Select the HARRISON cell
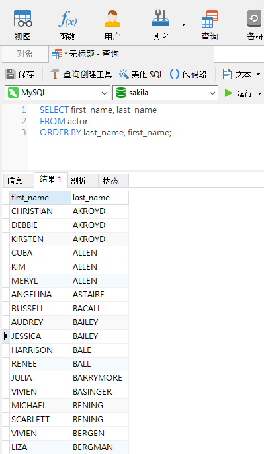 tap(40, 350)
